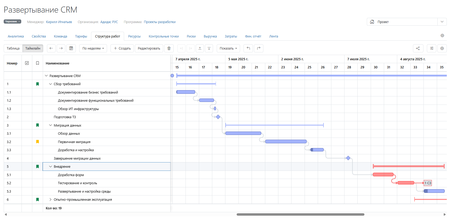Open tab settings gear above the toolbar
The width and height of the screenshot is (451, 218).
click(442, 36)
